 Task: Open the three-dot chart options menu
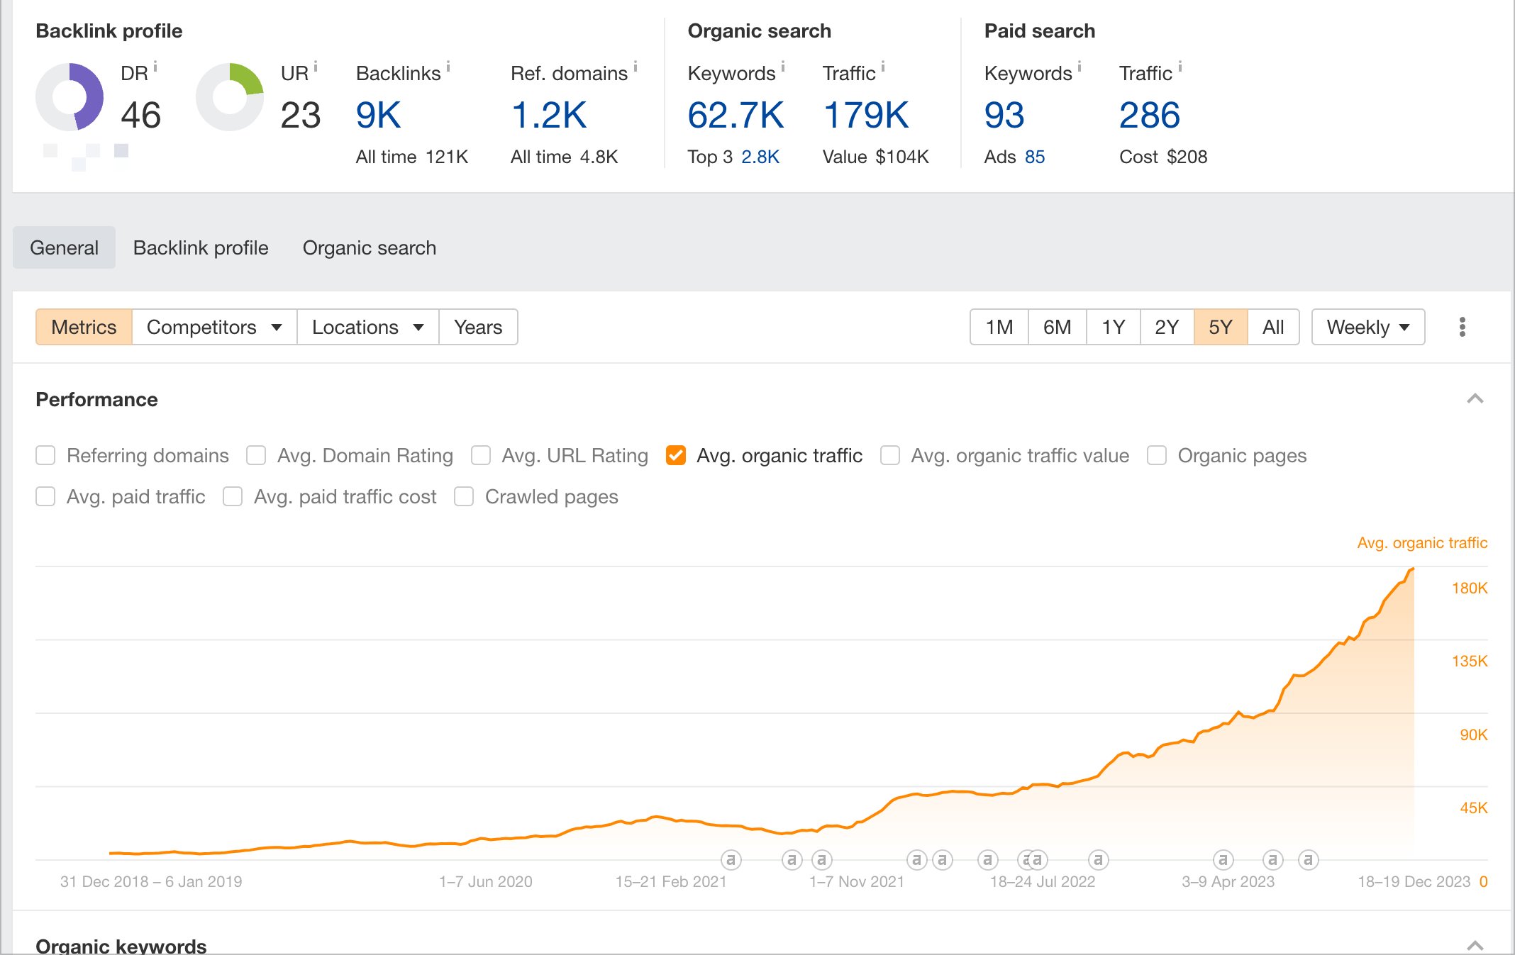[x=1463, y=327]
